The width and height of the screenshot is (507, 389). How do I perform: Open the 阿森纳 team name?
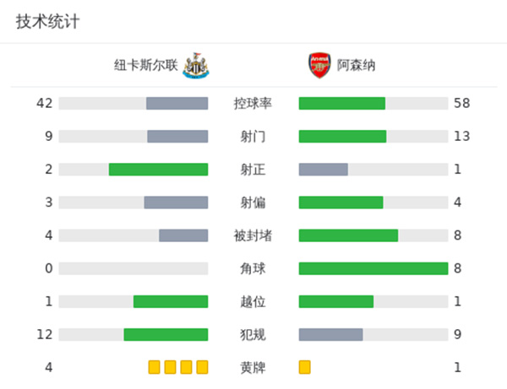(357, 65)
